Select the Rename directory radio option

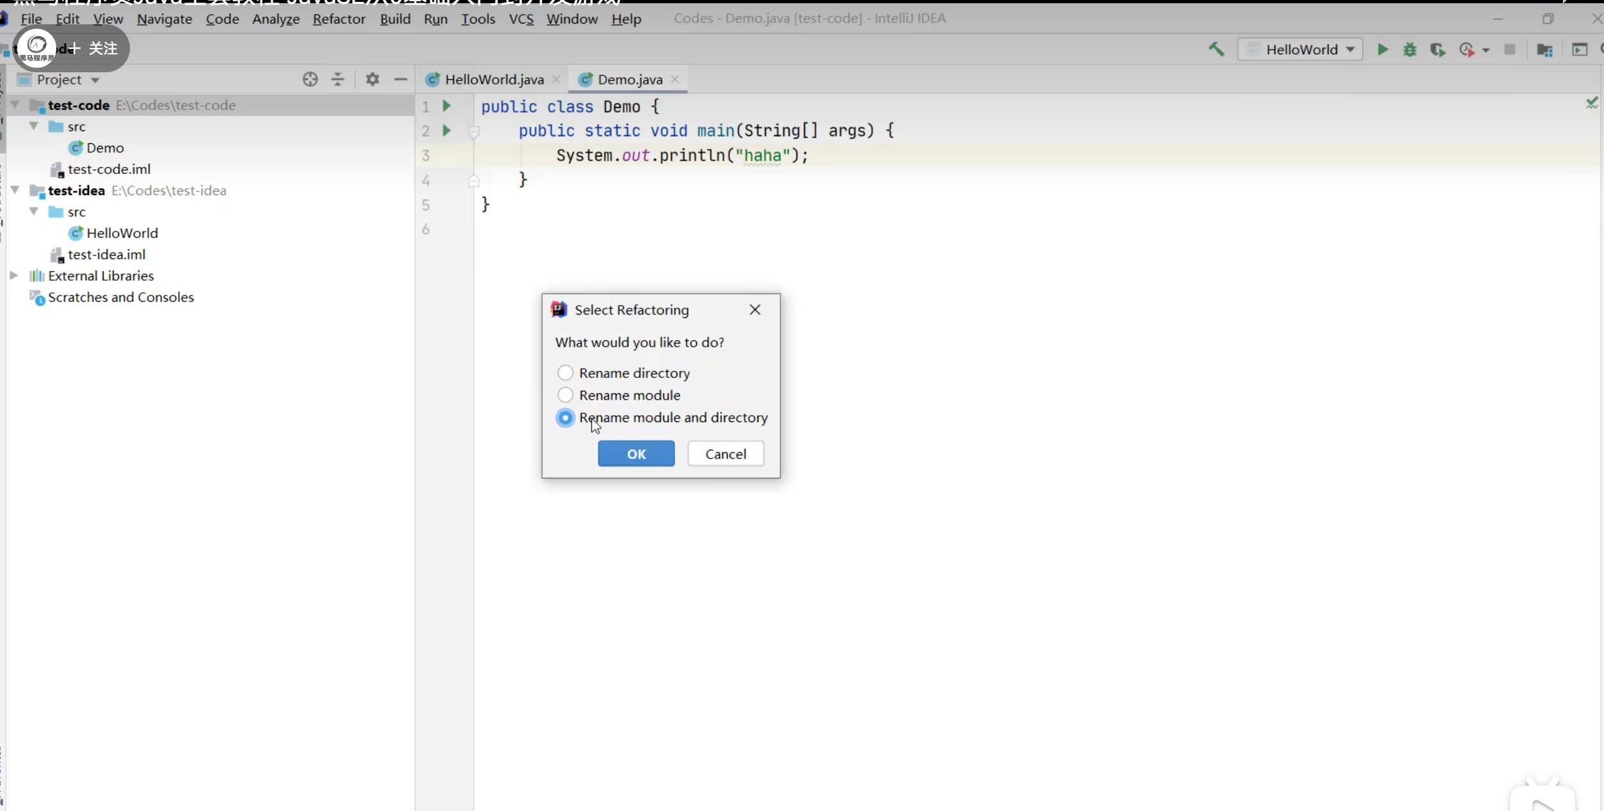click(x=565, y=373)
